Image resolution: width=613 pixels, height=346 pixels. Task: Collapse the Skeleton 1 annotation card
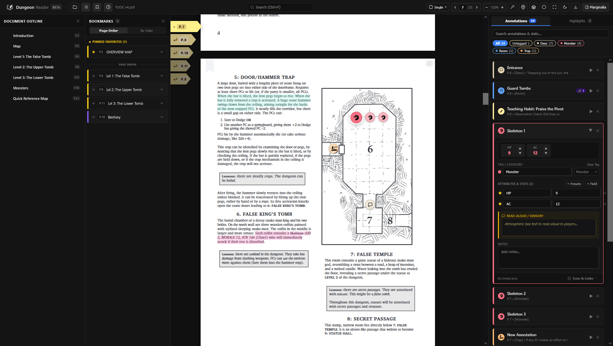pos(590,130)
